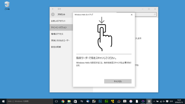Open the Windows Start menu
The image size is (185, 104).
pyautogui.click(x=3, y=101)
